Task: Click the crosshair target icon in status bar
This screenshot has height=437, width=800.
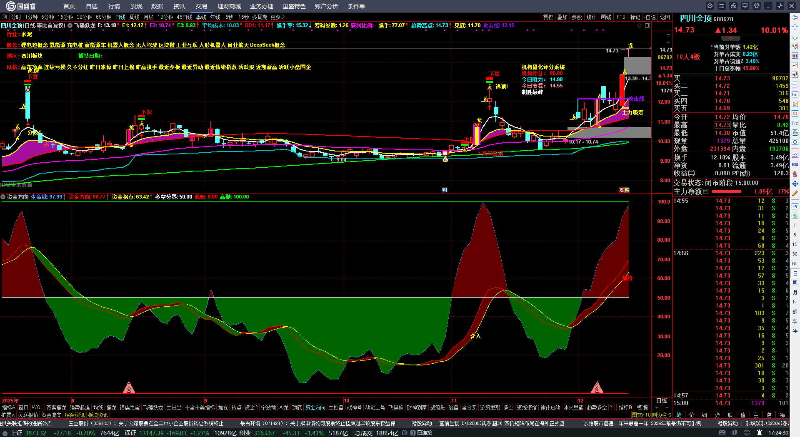Action: (x=748, y=433)
